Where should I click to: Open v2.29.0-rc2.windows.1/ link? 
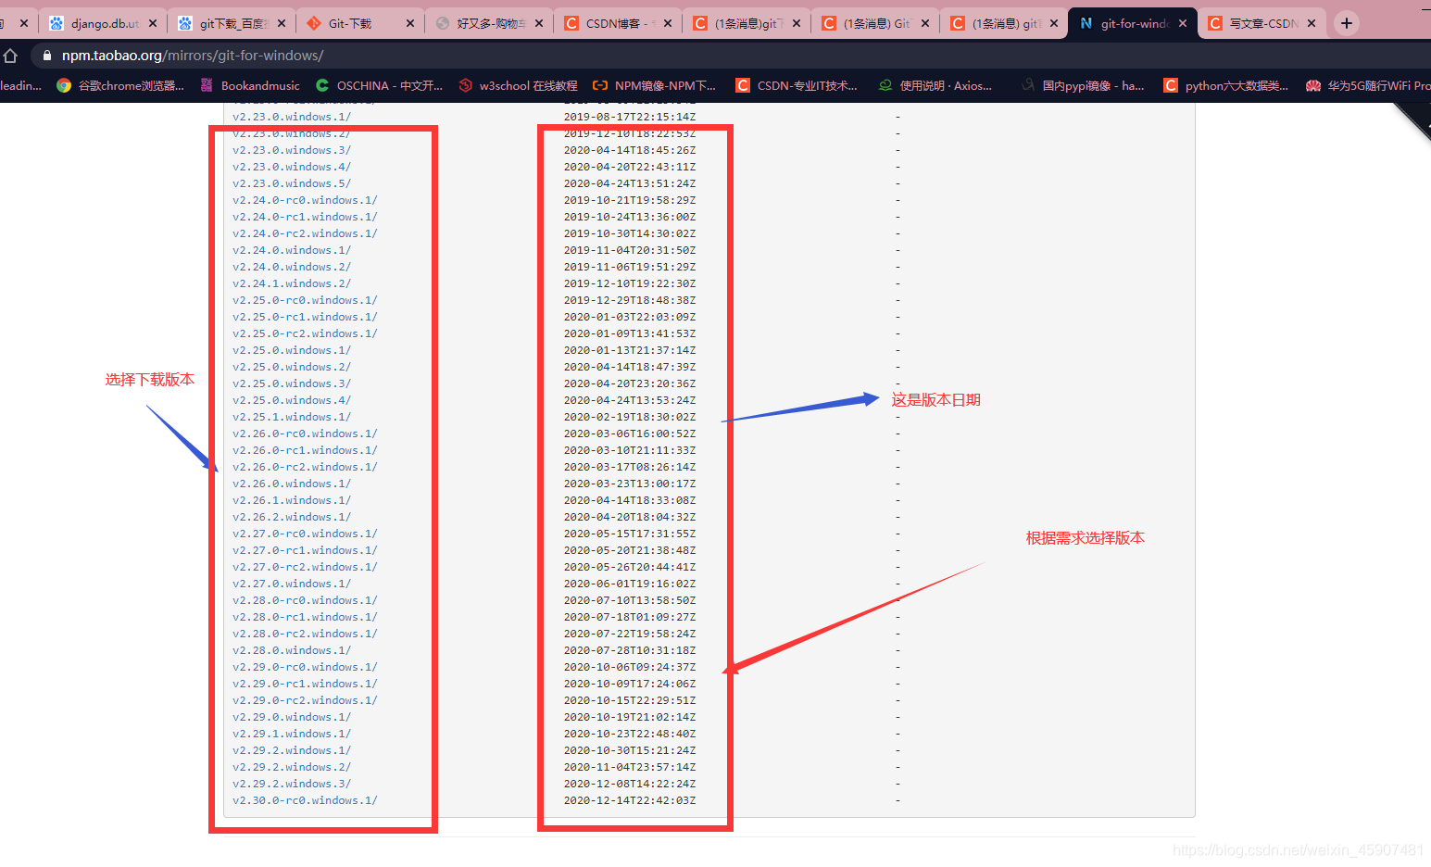click(x=305, y=700)
